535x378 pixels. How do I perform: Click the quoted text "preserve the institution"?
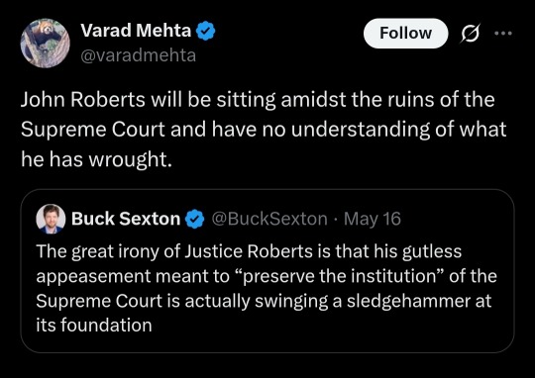[340, 276]
